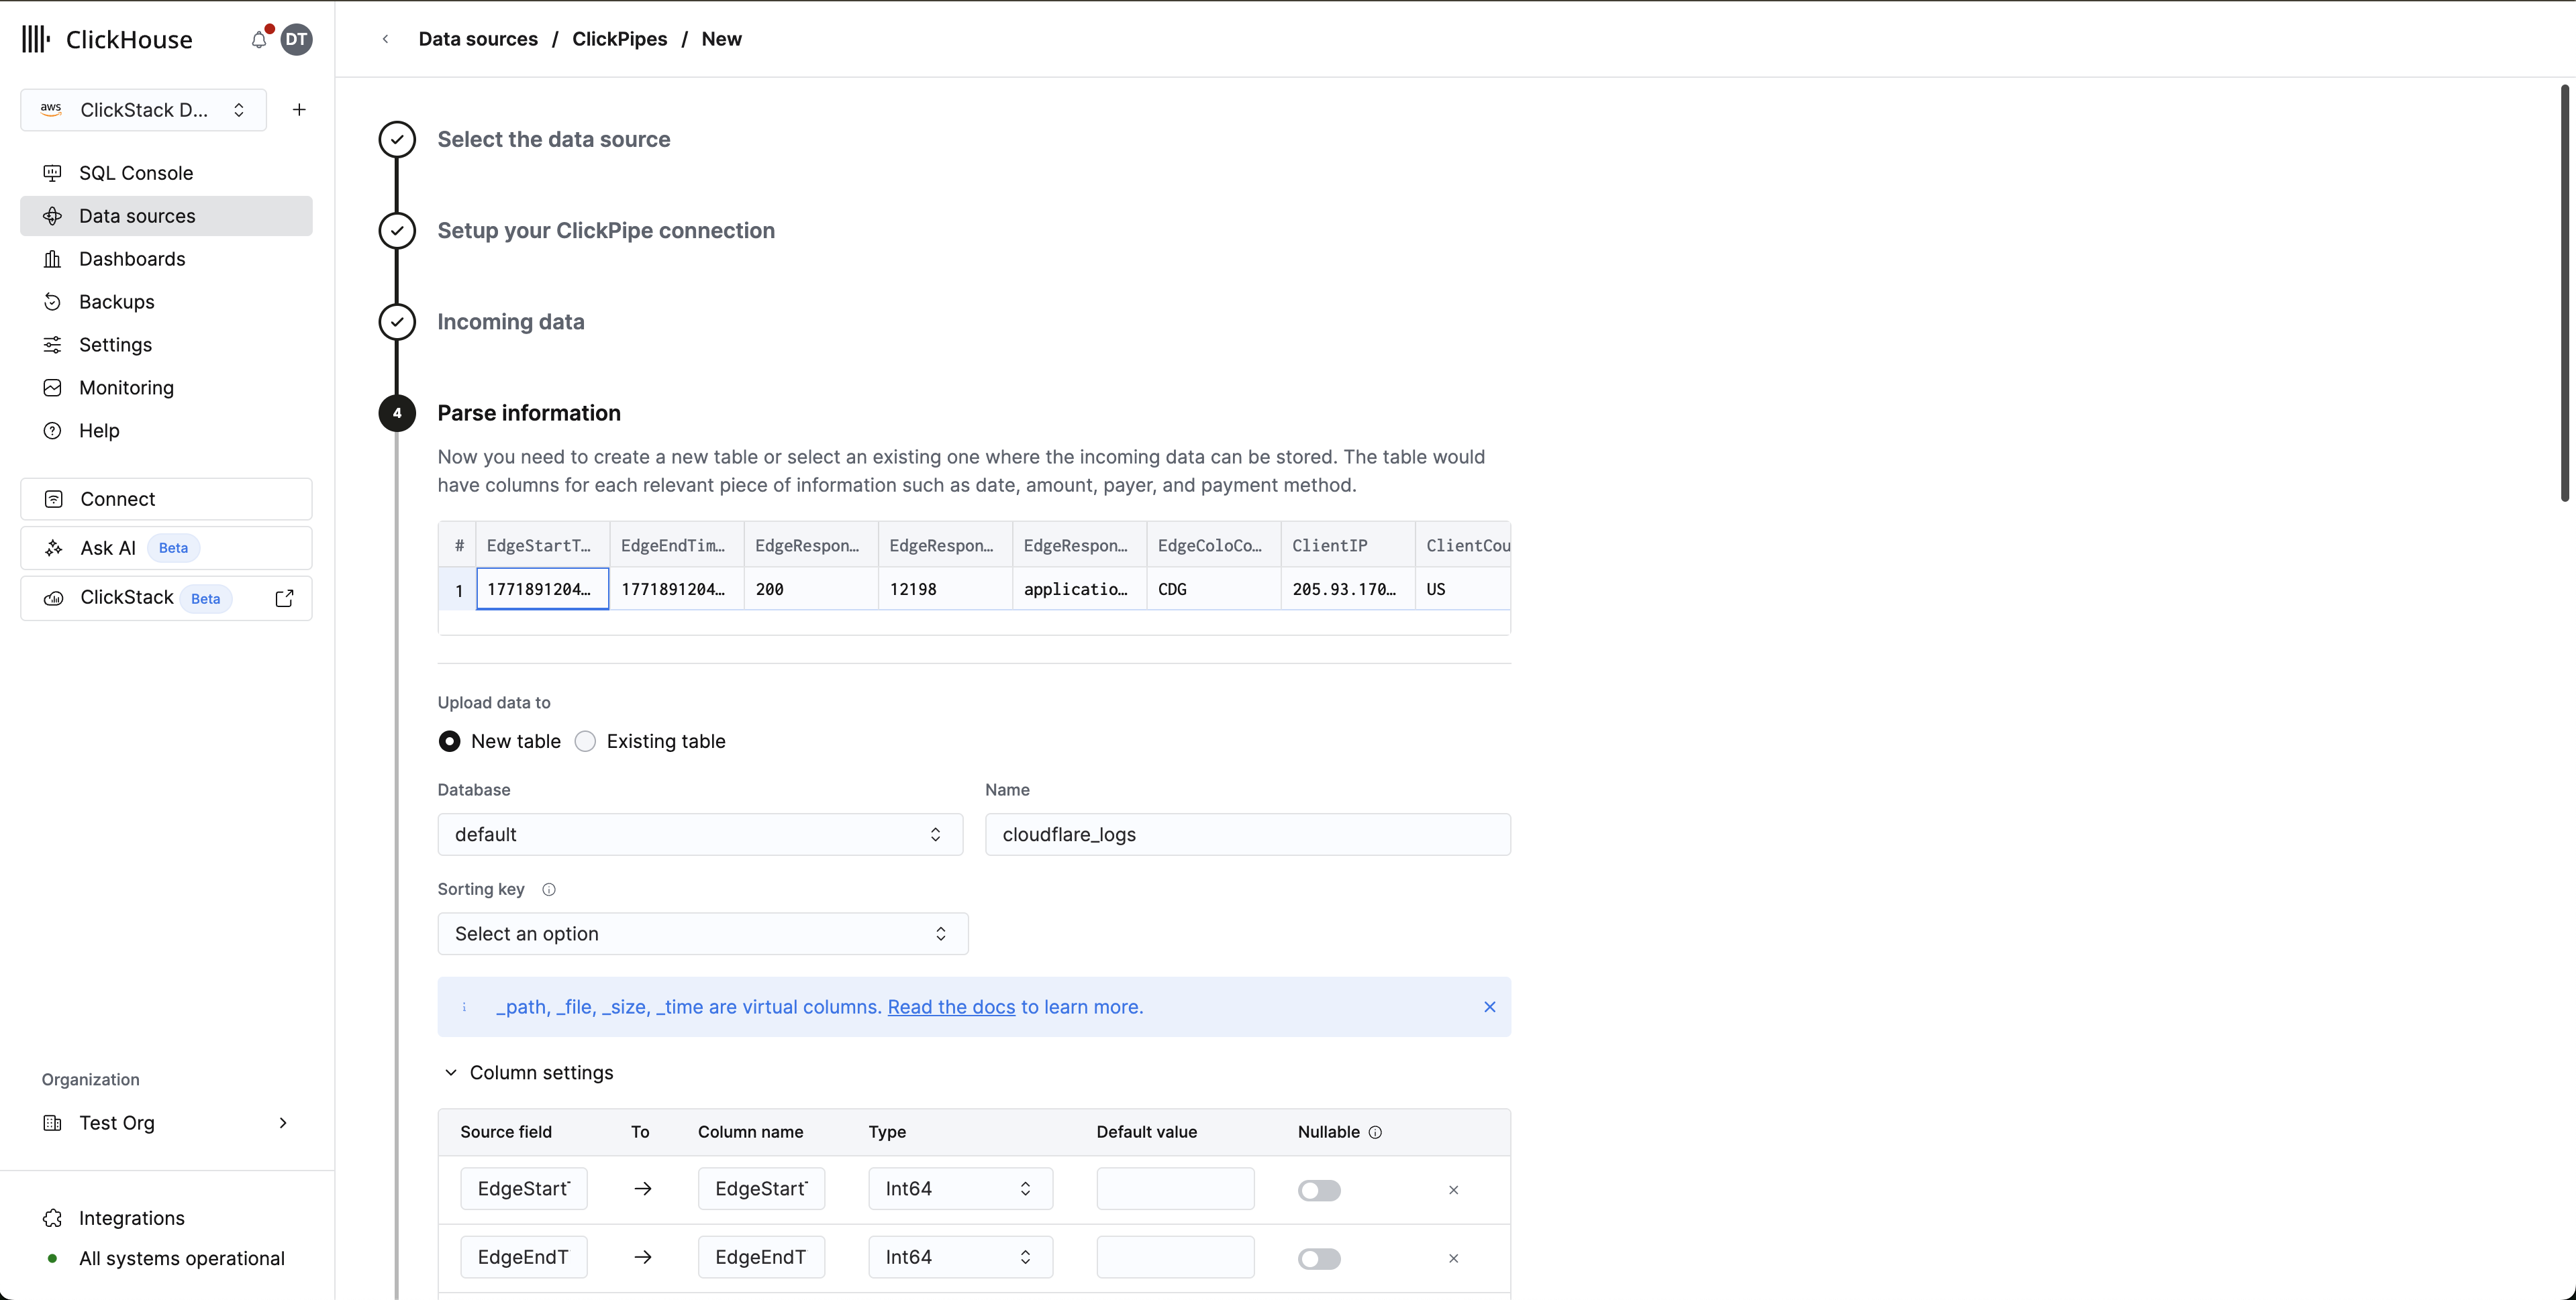Open the Sorting key dropdown
This screenshot has height=1300, width=2576.
tap(702, 933)
